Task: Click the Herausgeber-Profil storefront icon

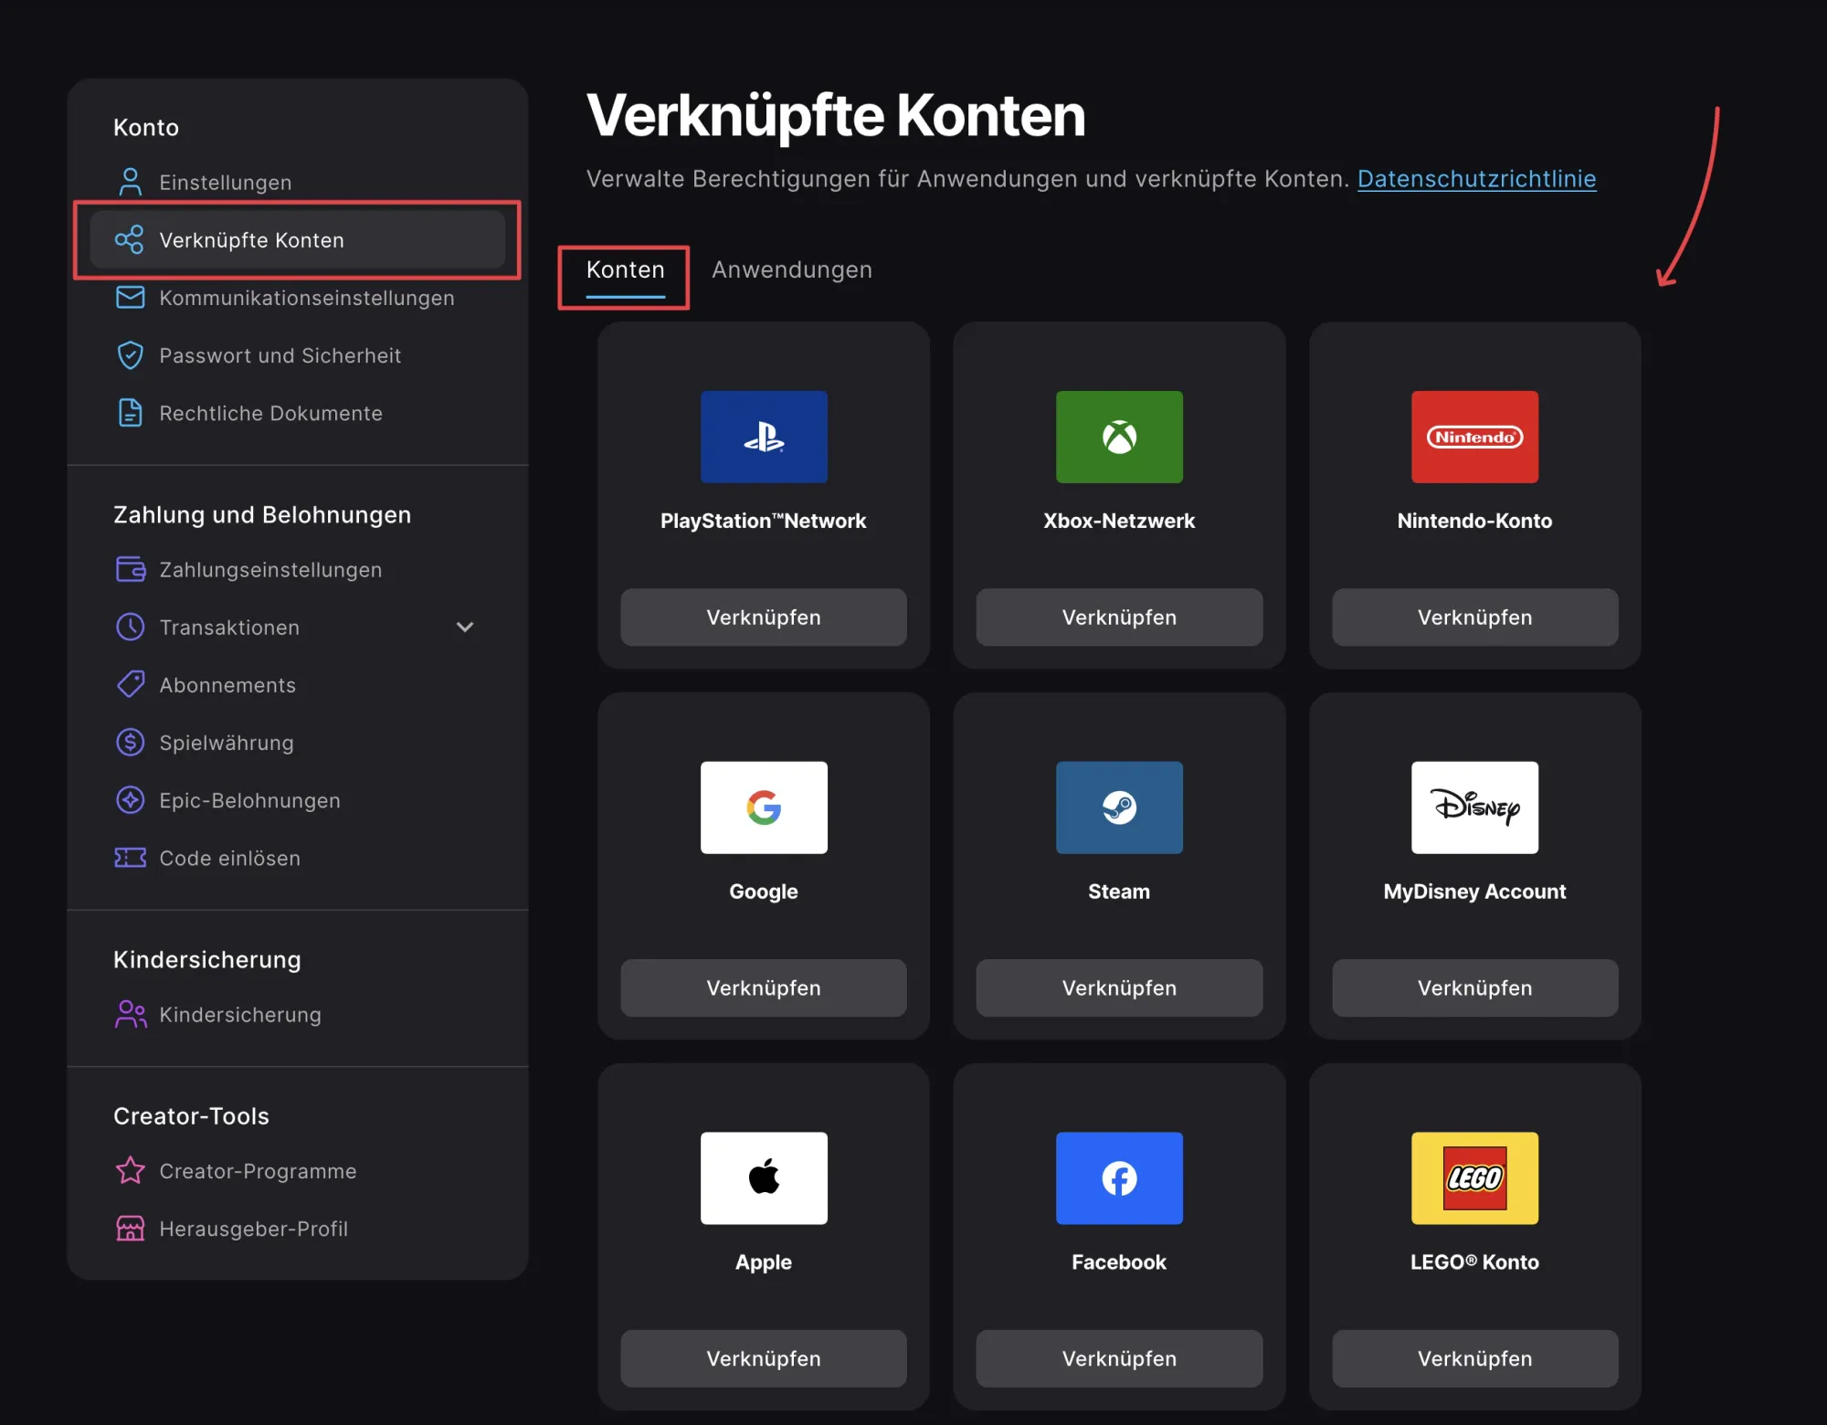Action: (x=131, y=1228)
